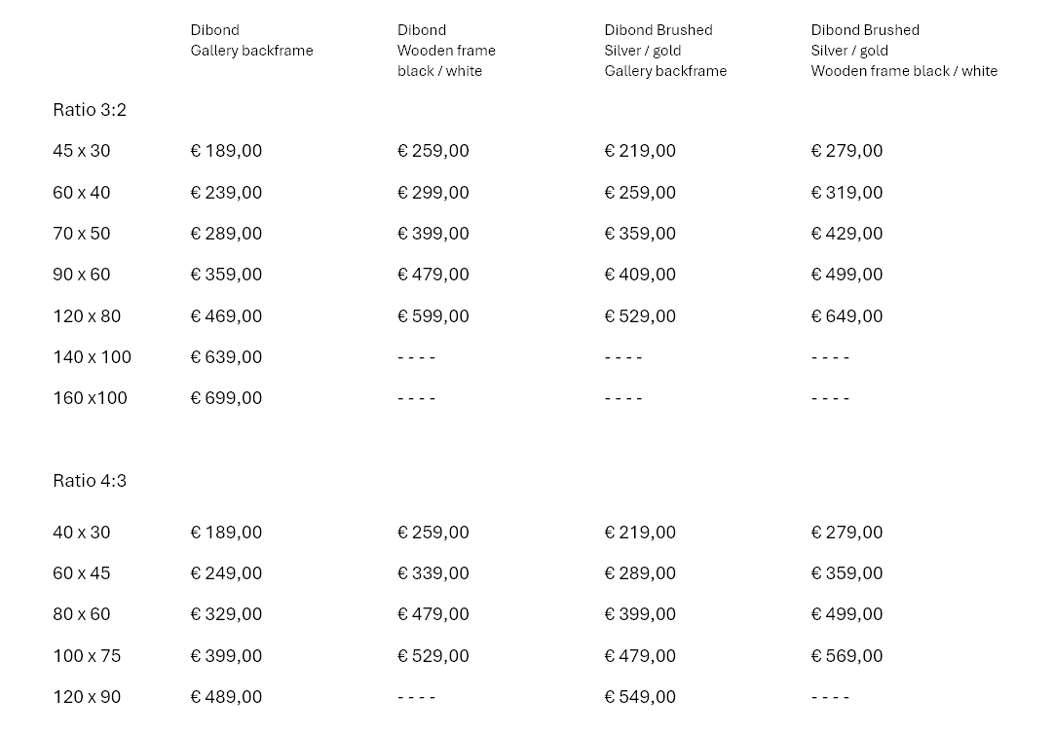Select the € 639,00 price
Viewport: 1053px width, 736px height.
coord(226,357)
